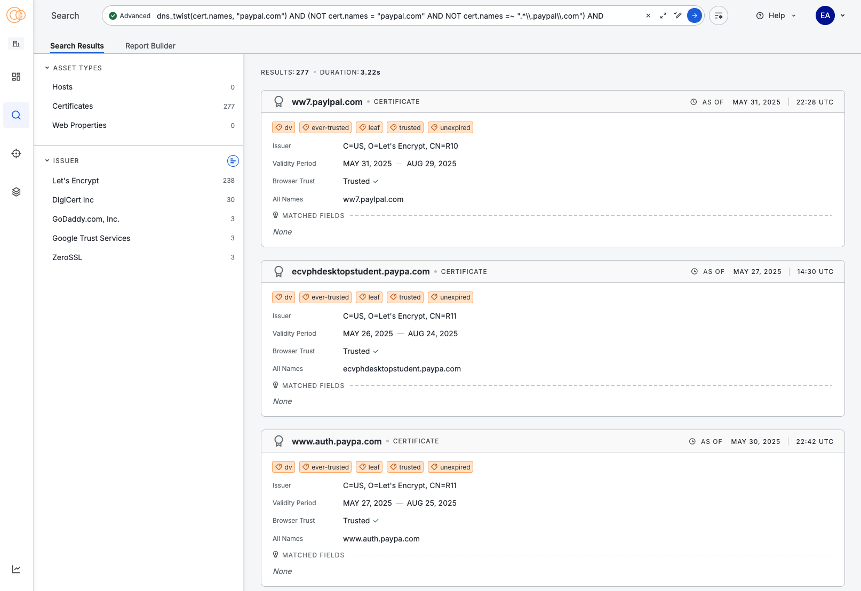Collapse the Issuer section
Viewport: 861px width, 591px height.
(47, 161)
